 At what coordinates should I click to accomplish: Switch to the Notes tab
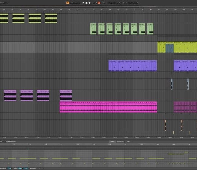112,142
